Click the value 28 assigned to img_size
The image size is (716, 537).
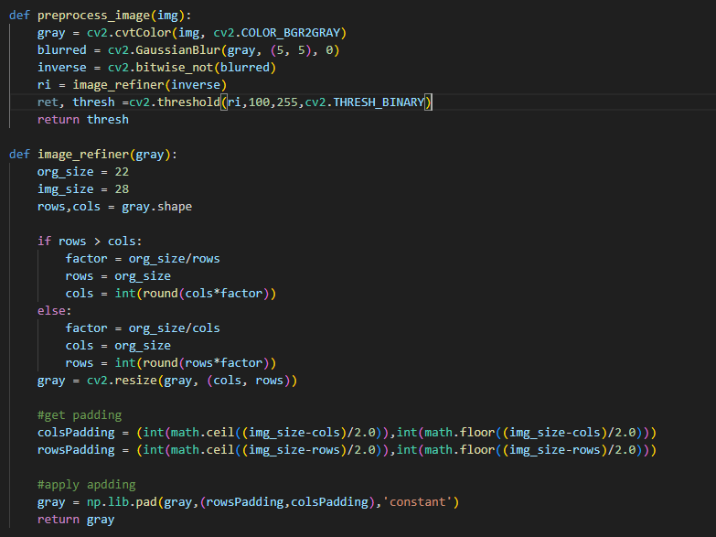coord(122,189)
